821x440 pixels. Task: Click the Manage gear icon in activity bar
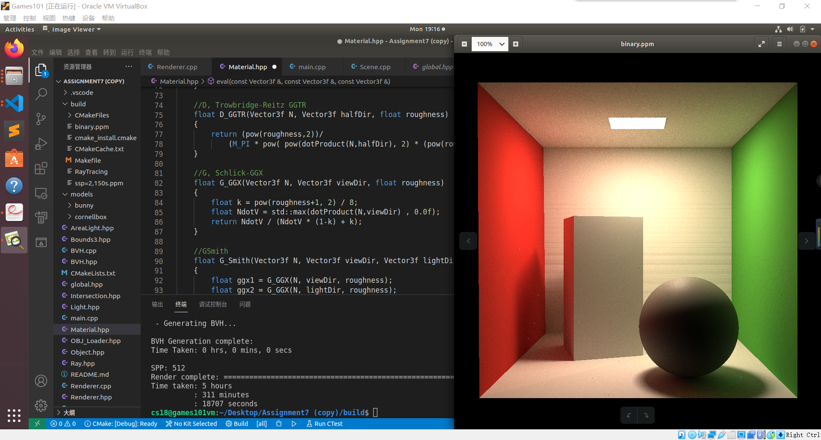[x=41, y=405]
